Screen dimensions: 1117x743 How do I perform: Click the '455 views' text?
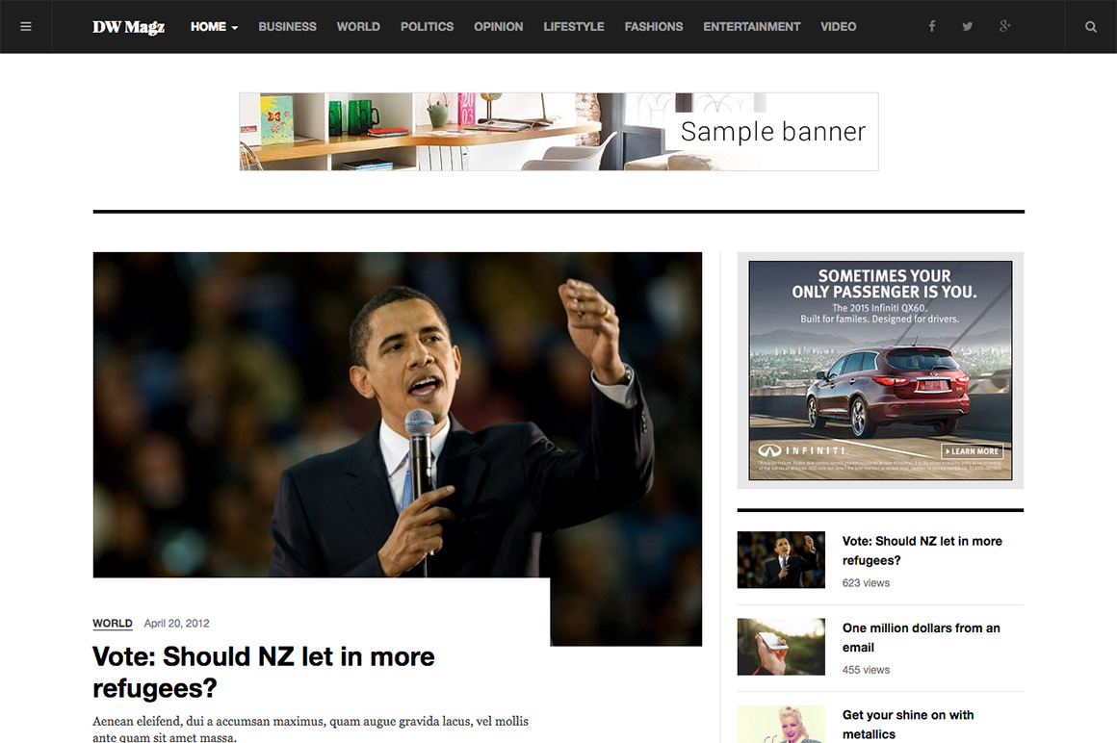(x=866, y=670)
